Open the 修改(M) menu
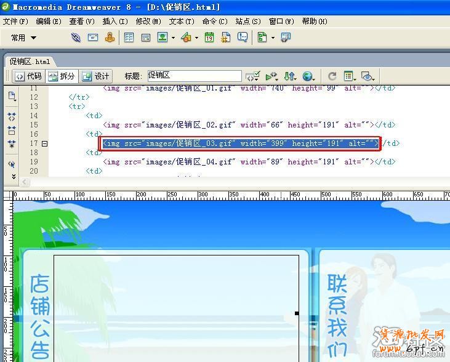 click(148, 21)
